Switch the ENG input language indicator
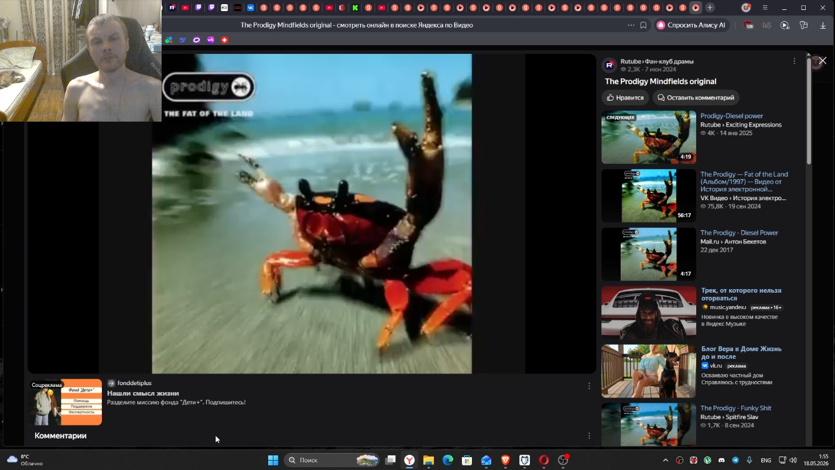Screen dimensions: 835x470 click(x=766, y=460)
